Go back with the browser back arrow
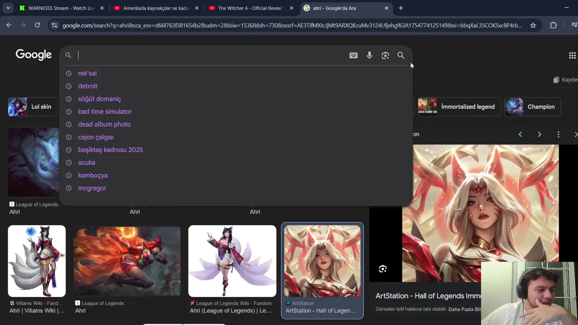This screenshot has height=325, width=578. pyautogui.click(x=9, y=25)
